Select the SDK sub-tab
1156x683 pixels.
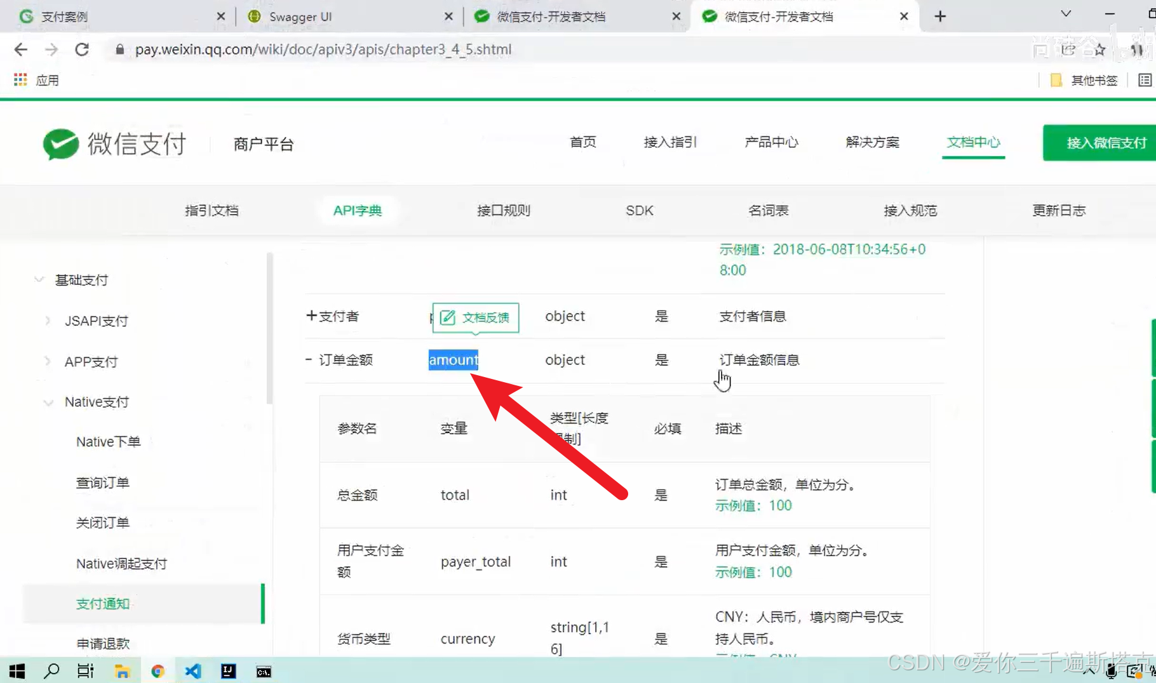pos(640,211)
